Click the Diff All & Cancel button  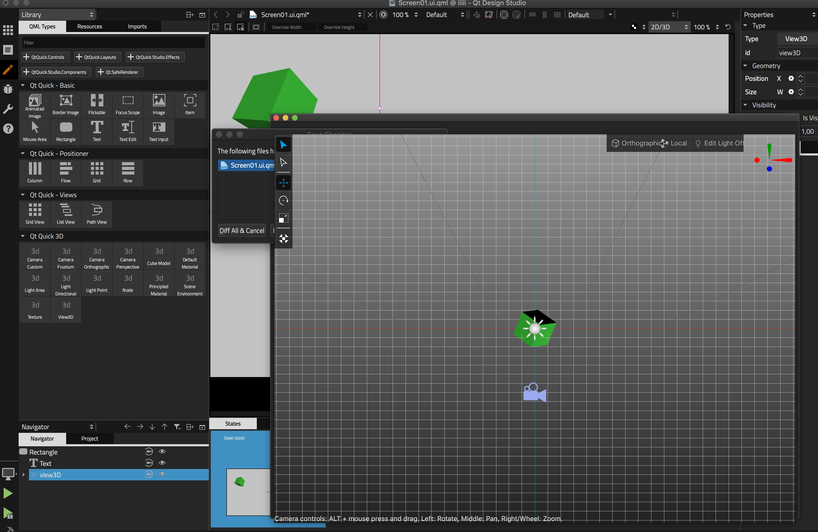[242, 230]
